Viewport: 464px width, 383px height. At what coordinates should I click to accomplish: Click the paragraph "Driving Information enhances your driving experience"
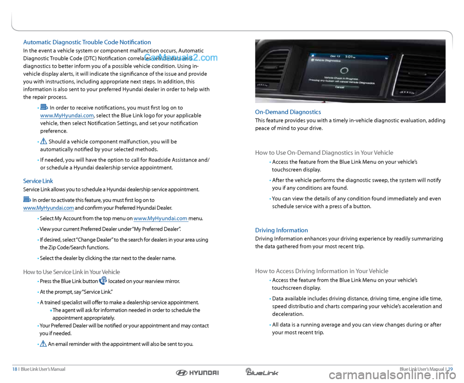pyautogui.click(x=349, y=242)
